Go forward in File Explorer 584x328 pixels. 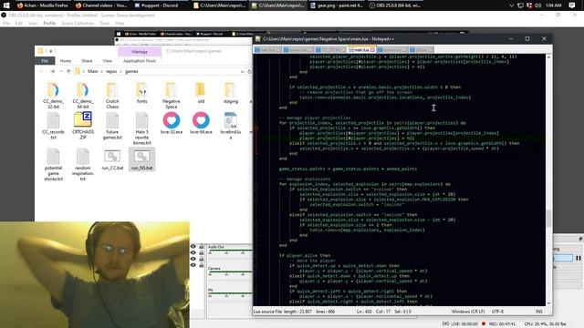pyautogui.click(x=52, y=71)
